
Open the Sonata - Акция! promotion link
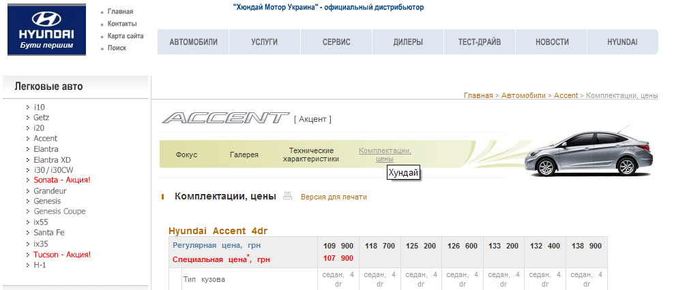click(62, 180)
